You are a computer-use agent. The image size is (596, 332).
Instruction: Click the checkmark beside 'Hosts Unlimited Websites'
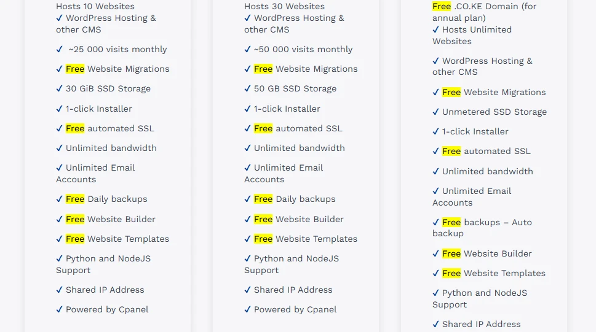(435, 29)
